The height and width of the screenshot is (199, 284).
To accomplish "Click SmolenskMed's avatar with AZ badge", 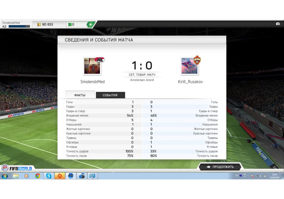I will 93,66.
